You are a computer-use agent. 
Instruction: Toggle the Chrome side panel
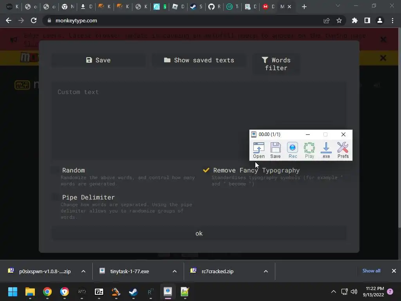(x=367, y=20)
